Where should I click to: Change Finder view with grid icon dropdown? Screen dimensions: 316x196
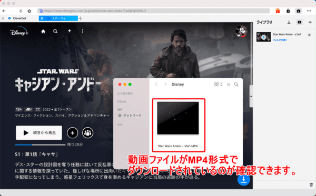click(219, 84)
